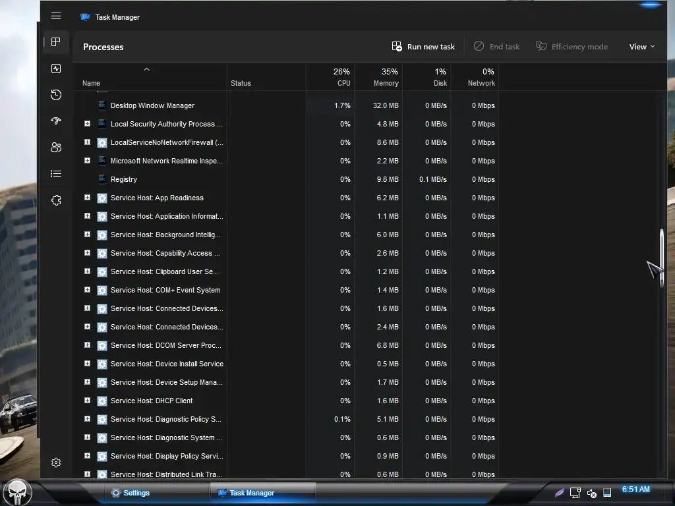Click the 6.8 MB memory of DCOM Server
This screenshot has height=506, width=675.
[x=388, y=345]
